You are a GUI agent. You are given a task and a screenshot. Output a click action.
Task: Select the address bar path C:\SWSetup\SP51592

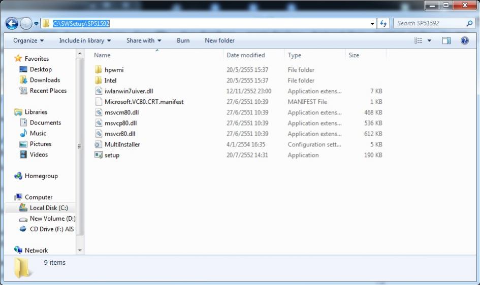pyautogui.click(x=81, y=23)
